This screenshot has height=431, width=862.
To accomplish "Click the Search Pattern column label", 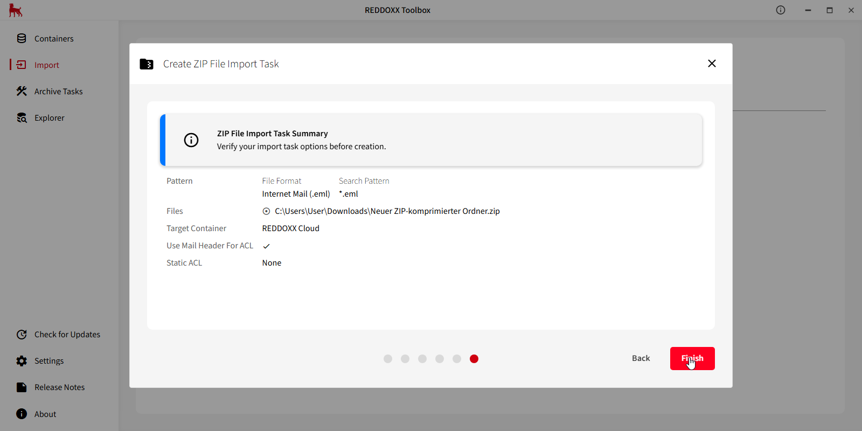I will [x=364, y=181].
